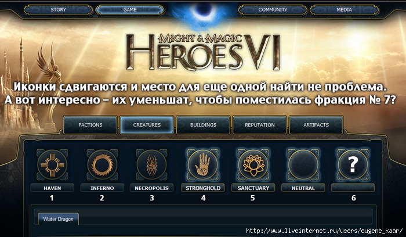The width and height of the screenshot is (406, 237).
Task: Click the glowing blue eye emblem
Action: (x=203, y=13)
